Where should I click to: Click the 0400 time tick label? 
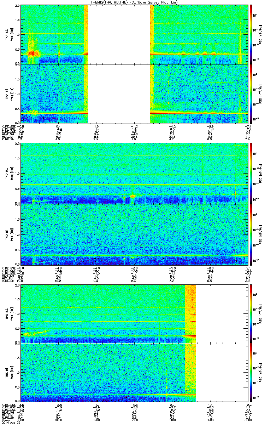[172, 420]
